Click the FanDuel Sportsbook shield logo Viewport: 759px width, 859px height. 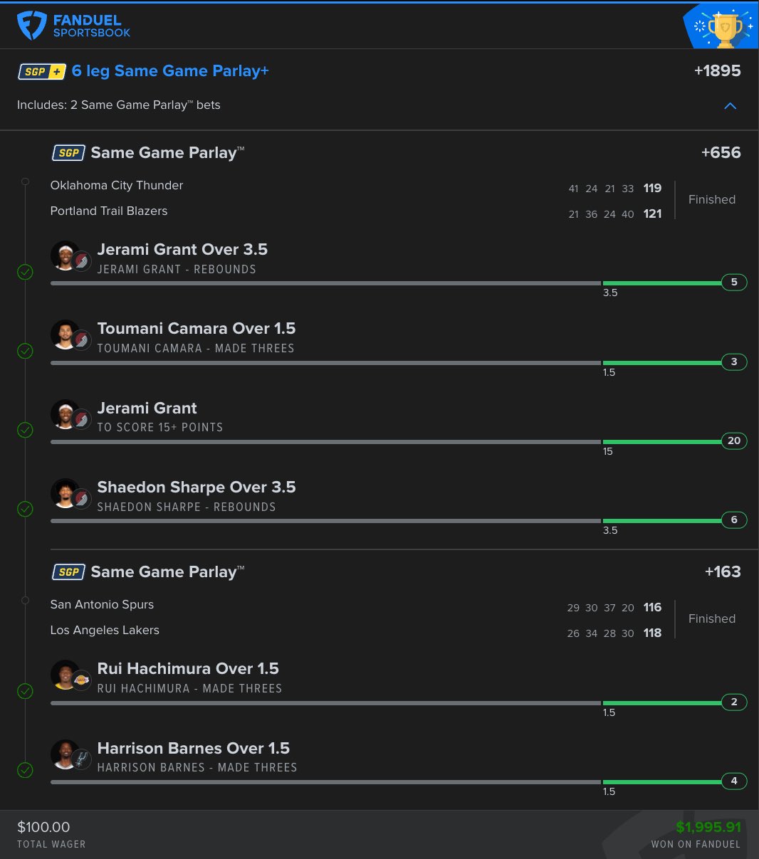click(x=31, y=25)
